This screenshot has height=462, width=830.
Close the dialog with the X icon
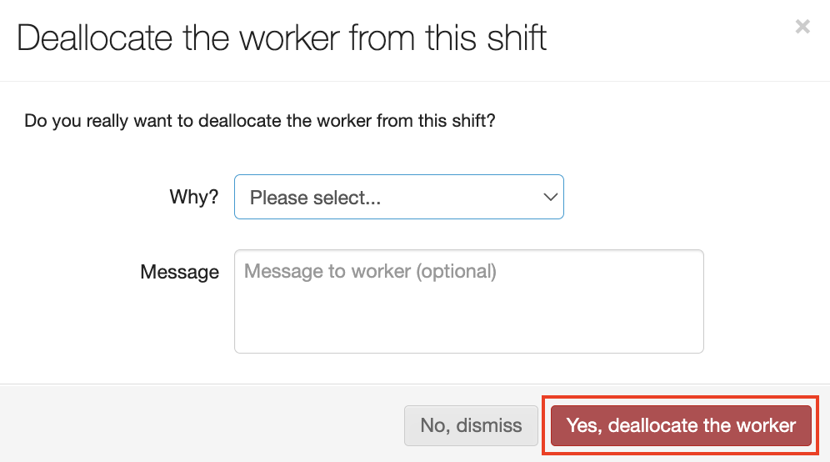(802, 27)
